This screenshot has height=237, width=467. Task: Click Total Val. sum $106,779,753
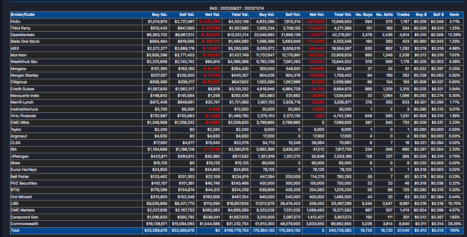tap(236, 230)
